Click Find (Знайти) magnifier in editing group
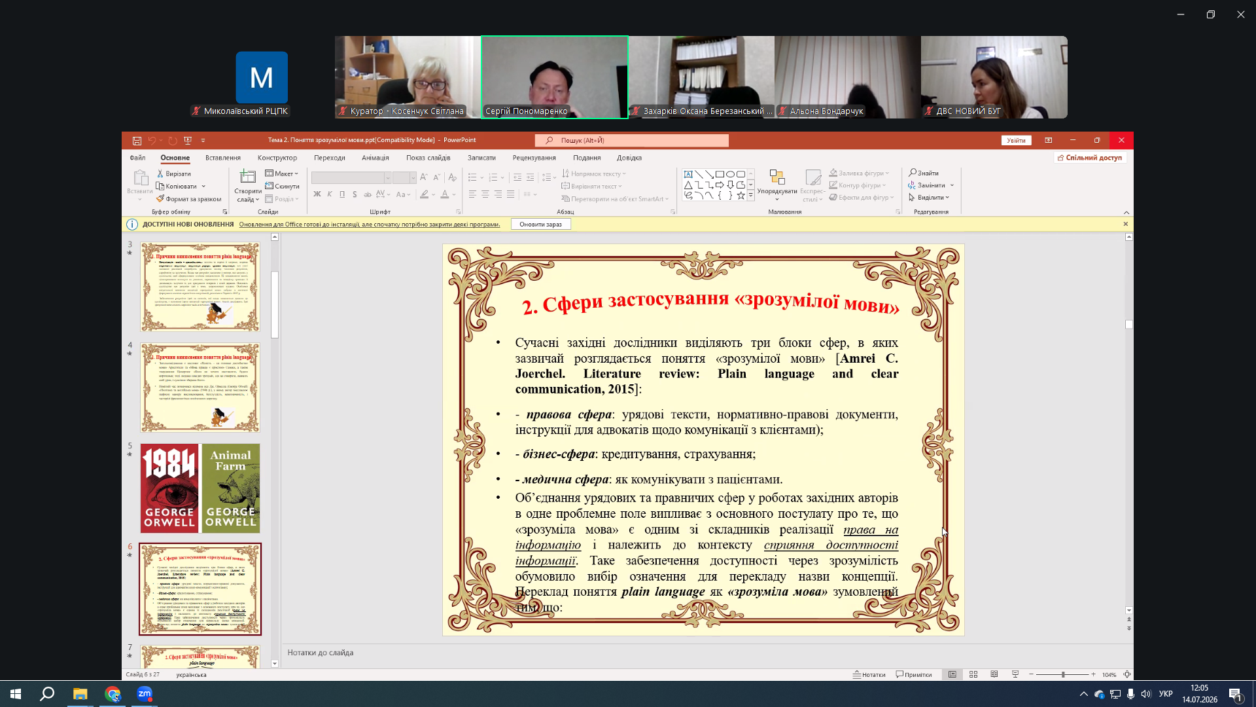This screenshot has width=1256, height=707. click(924, 173)
